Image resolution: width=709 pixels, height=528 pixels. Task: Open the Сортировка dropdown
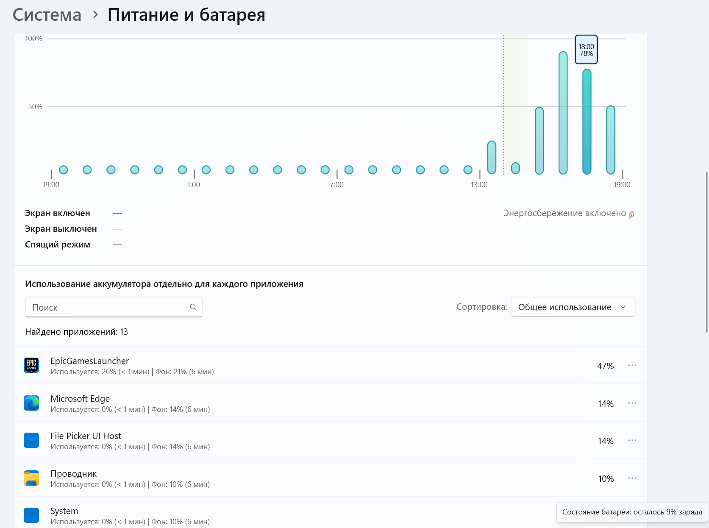(573, 307)
